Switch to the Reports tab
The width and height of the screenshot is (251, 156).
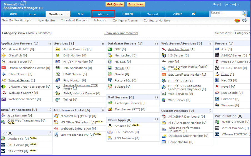[128, 14]
